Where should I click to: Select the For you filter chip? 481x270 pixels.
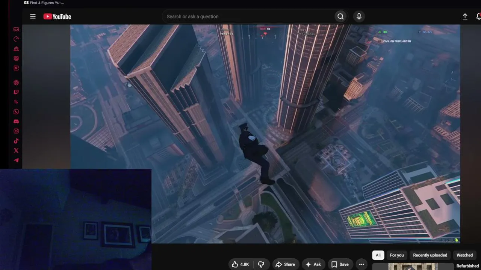click(397, 255)
